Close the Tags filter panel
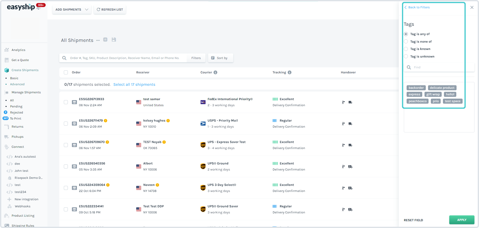This screenshot has width=479, height=228. coord(472,7)
